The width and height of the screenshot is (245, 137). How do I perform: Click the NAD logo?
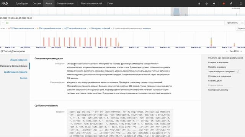5,3
